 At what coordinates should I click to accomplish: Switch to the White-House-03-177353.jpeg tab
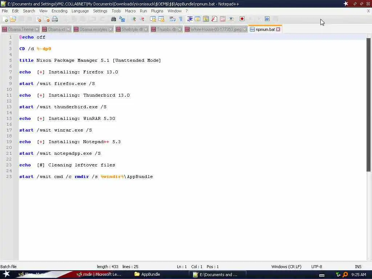tap(216, 29)
